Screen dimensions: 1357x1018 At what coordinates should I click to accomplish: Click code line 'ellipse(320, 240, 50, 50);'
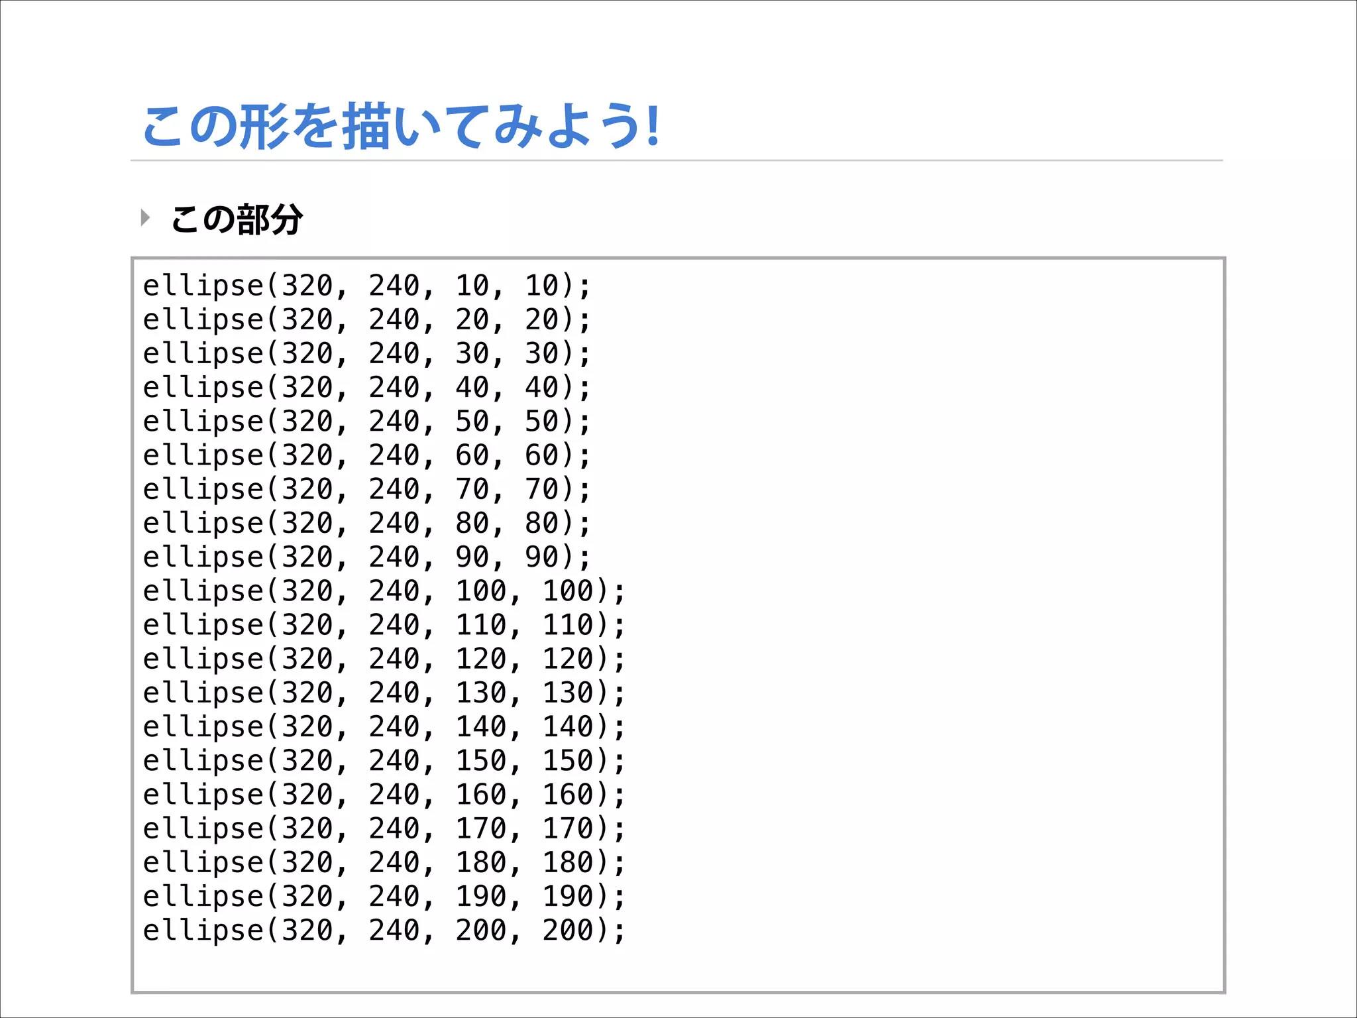coord(366,422)
